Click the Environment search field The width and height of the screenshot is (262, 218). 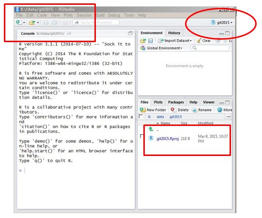point(210,48)
